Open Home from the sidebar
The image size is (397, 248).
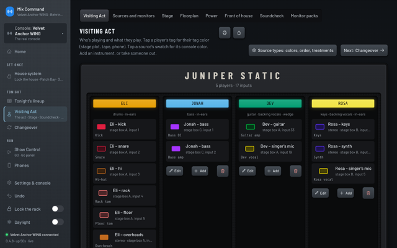(35, 51)
